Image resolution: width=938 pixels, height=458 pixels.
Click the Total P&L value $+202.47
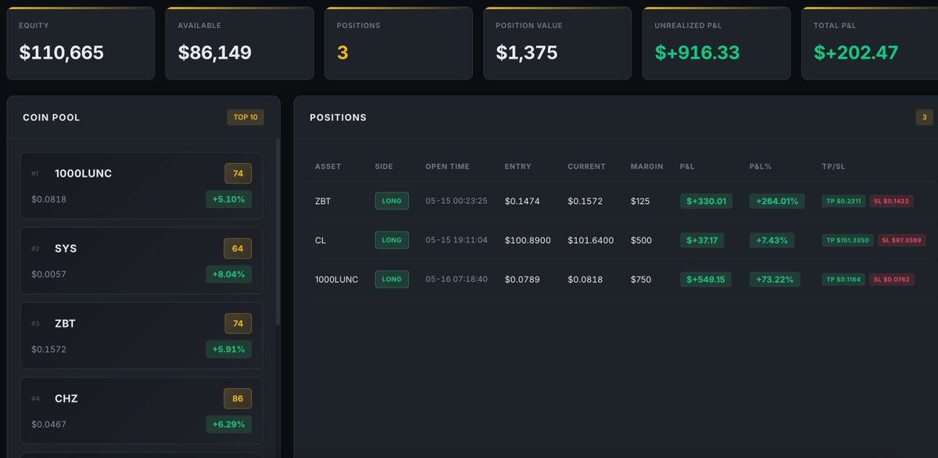856,52
